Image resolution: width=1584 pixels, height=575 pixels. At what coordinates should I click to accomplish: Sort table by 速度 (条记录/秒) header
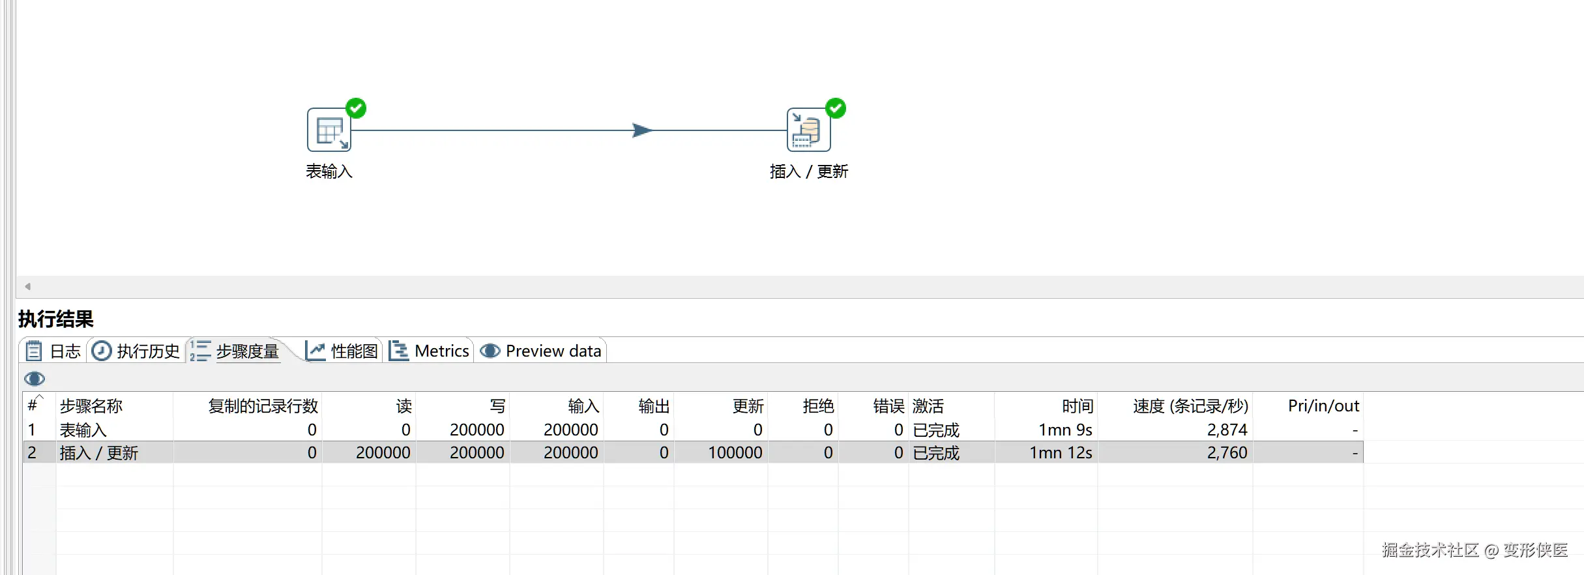pyautogui.click(x=1190, y=406)
